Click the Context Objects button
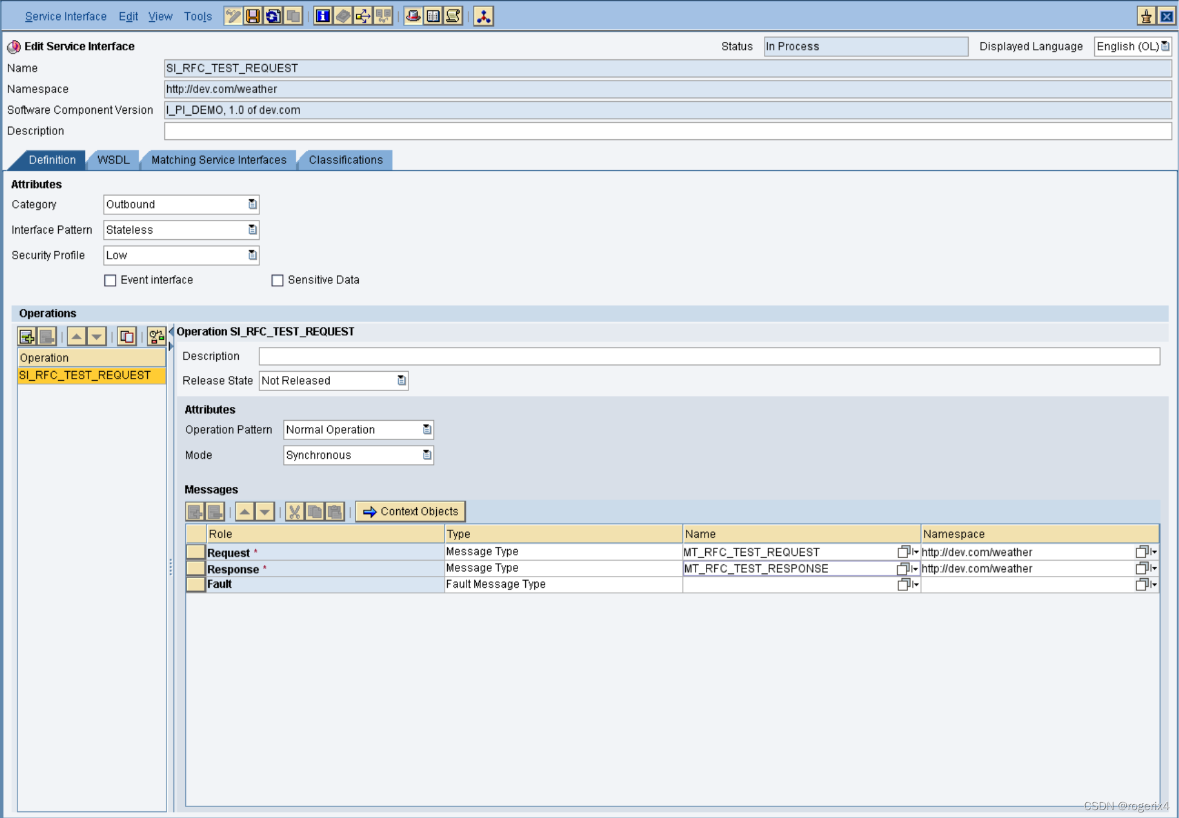Viewport: 1179px width, 818px height. 411,512
